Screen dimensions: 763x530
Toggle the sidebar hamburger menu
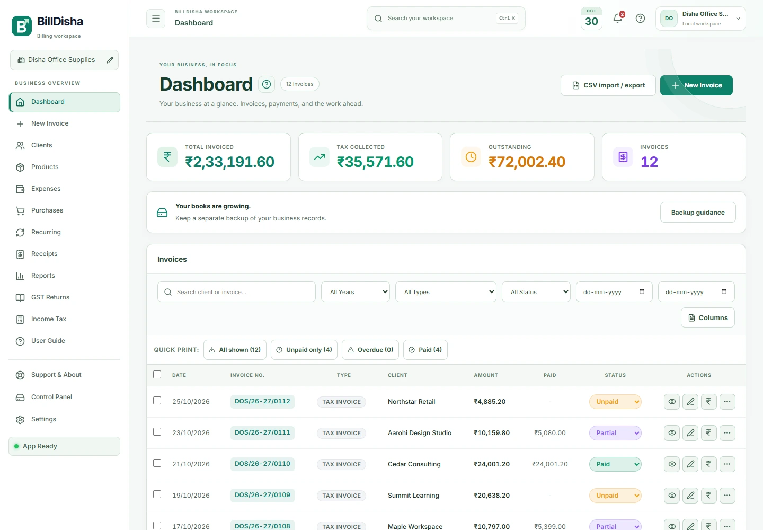156,19
